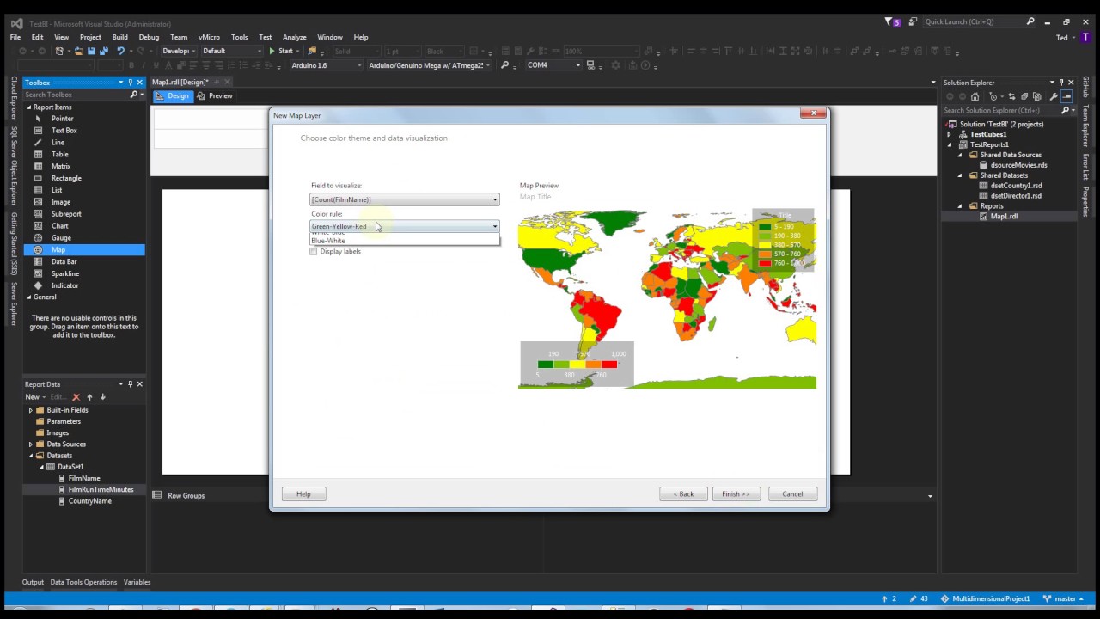Image resolution: width=1100 pixels, height=619 pixels.
Task: Open the Field to visualize dropdown
Action: point(405,199)
